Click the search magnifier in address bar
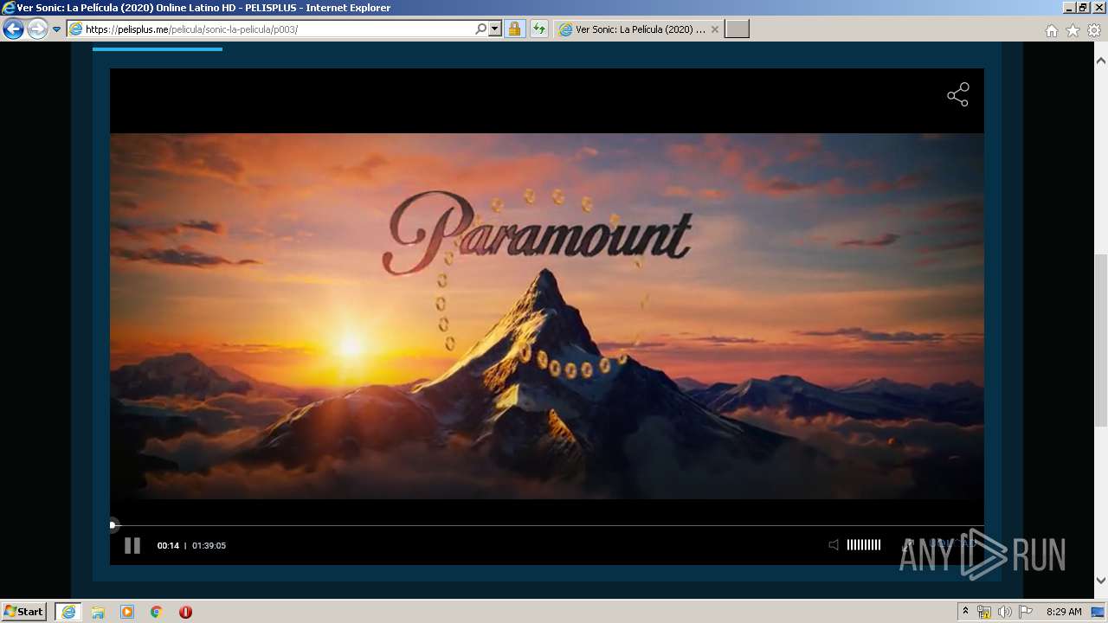 coord(481,29)
